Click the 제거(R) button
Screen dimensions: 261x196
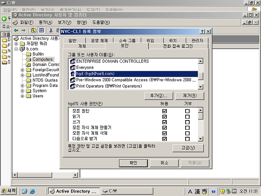tap(190, 96)
